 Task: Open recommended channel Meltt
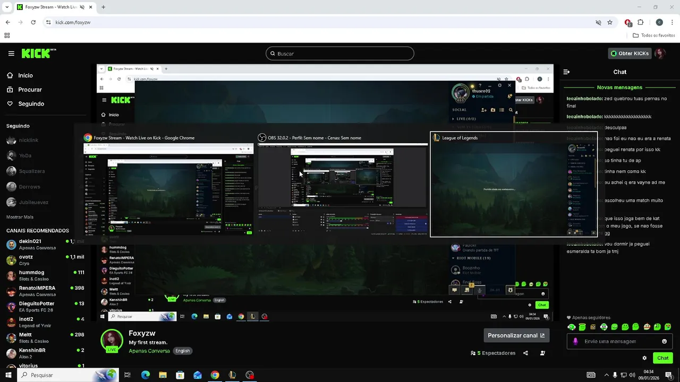[45, 337]
